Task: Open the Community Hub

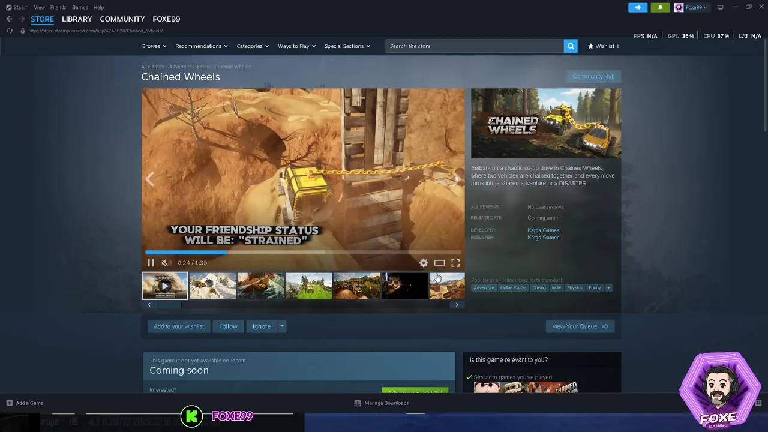Action: (593, 76)
